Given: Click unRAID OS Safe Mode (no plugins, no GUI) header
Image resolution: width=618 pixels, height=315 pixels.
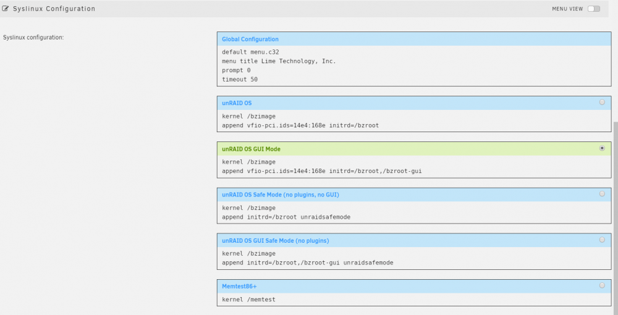Looking at the screenshot, I should point(414,195).
